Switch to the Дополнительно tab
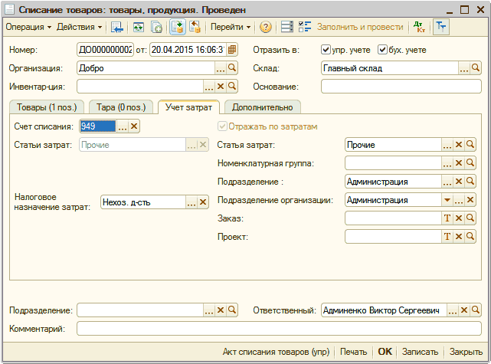Image resolution: width=491 pixels, height=364 pixels. 262,107
